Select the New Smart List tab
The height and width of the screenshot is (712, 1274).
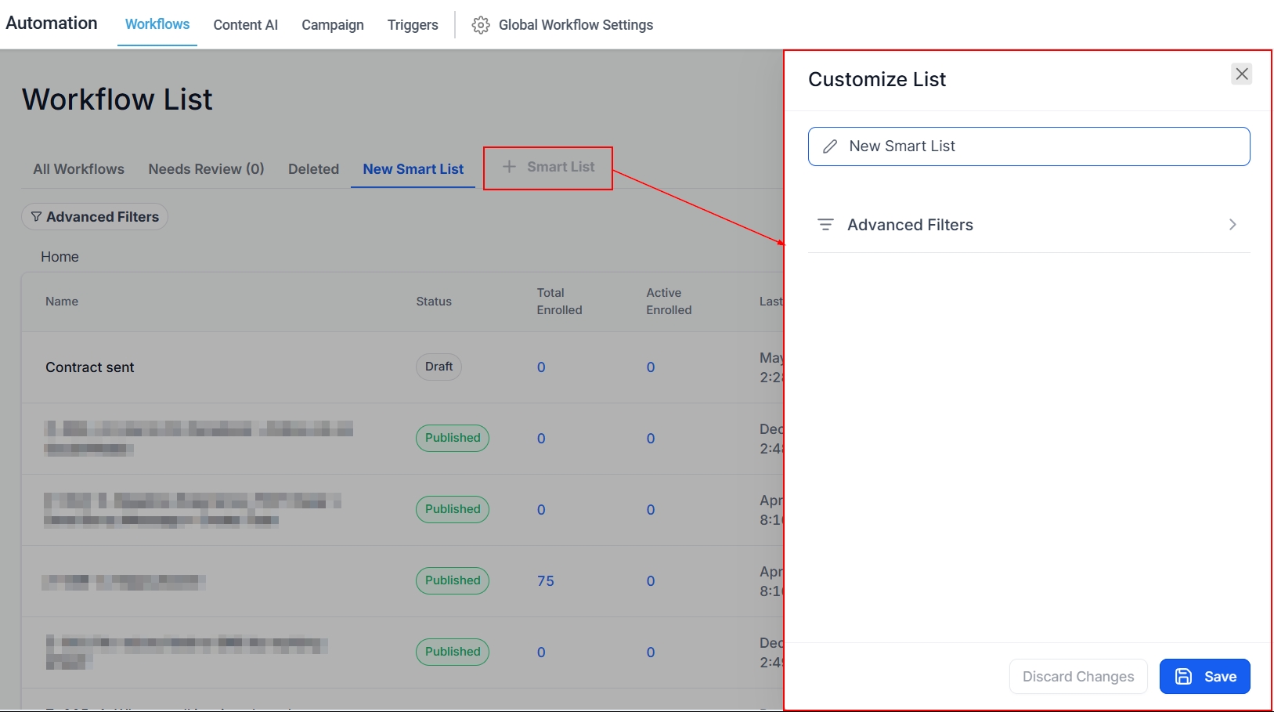click(x=413, y=169)
